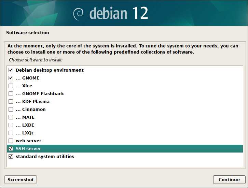Screen dimensions: 248x188
Task: Click the '... GNOME Flashback' label
Action: coord(40,94)
